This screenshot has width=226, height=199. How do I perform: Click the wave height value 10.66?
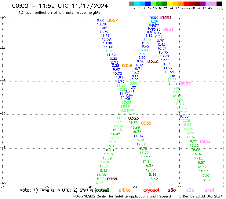[x=163, y=52]
